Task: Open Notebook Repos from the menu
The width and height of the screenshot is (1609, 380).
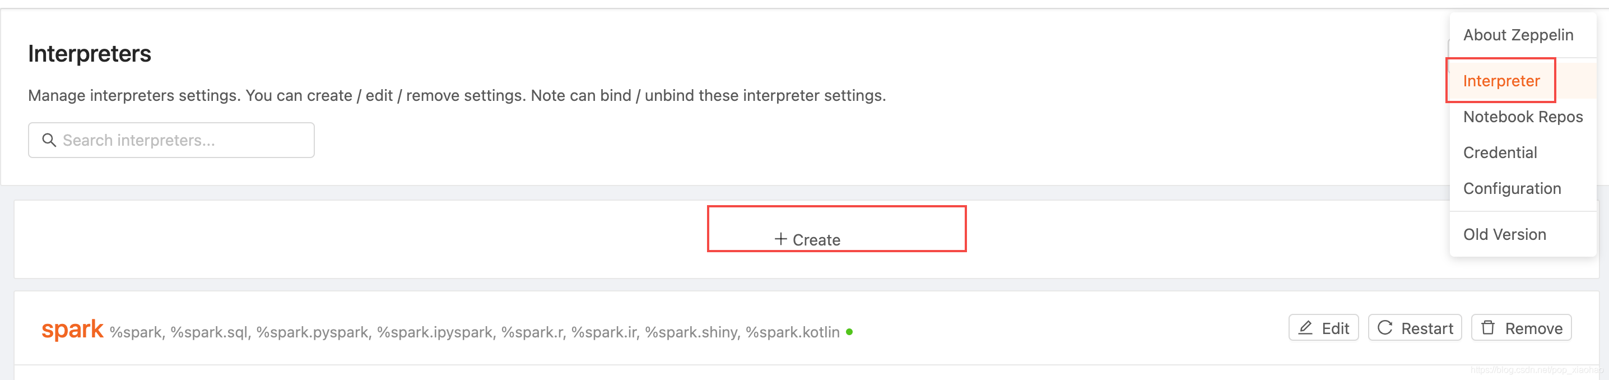Action: click(1523, 117)
